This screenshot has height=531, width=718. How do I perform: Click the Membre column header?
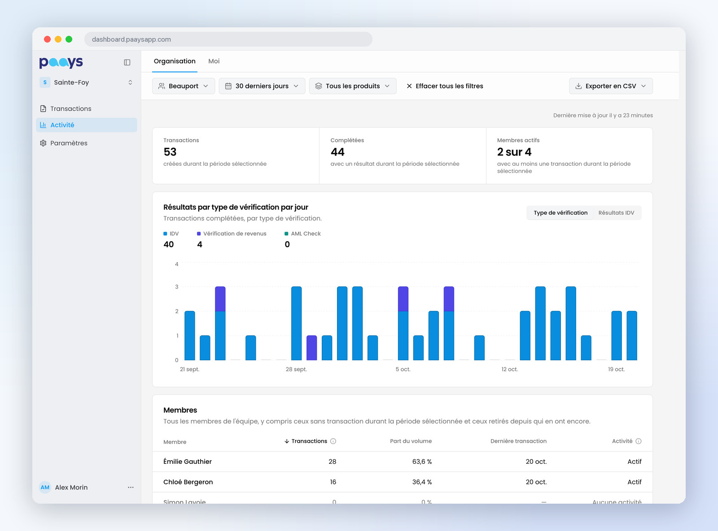click(x=175, y=442)
